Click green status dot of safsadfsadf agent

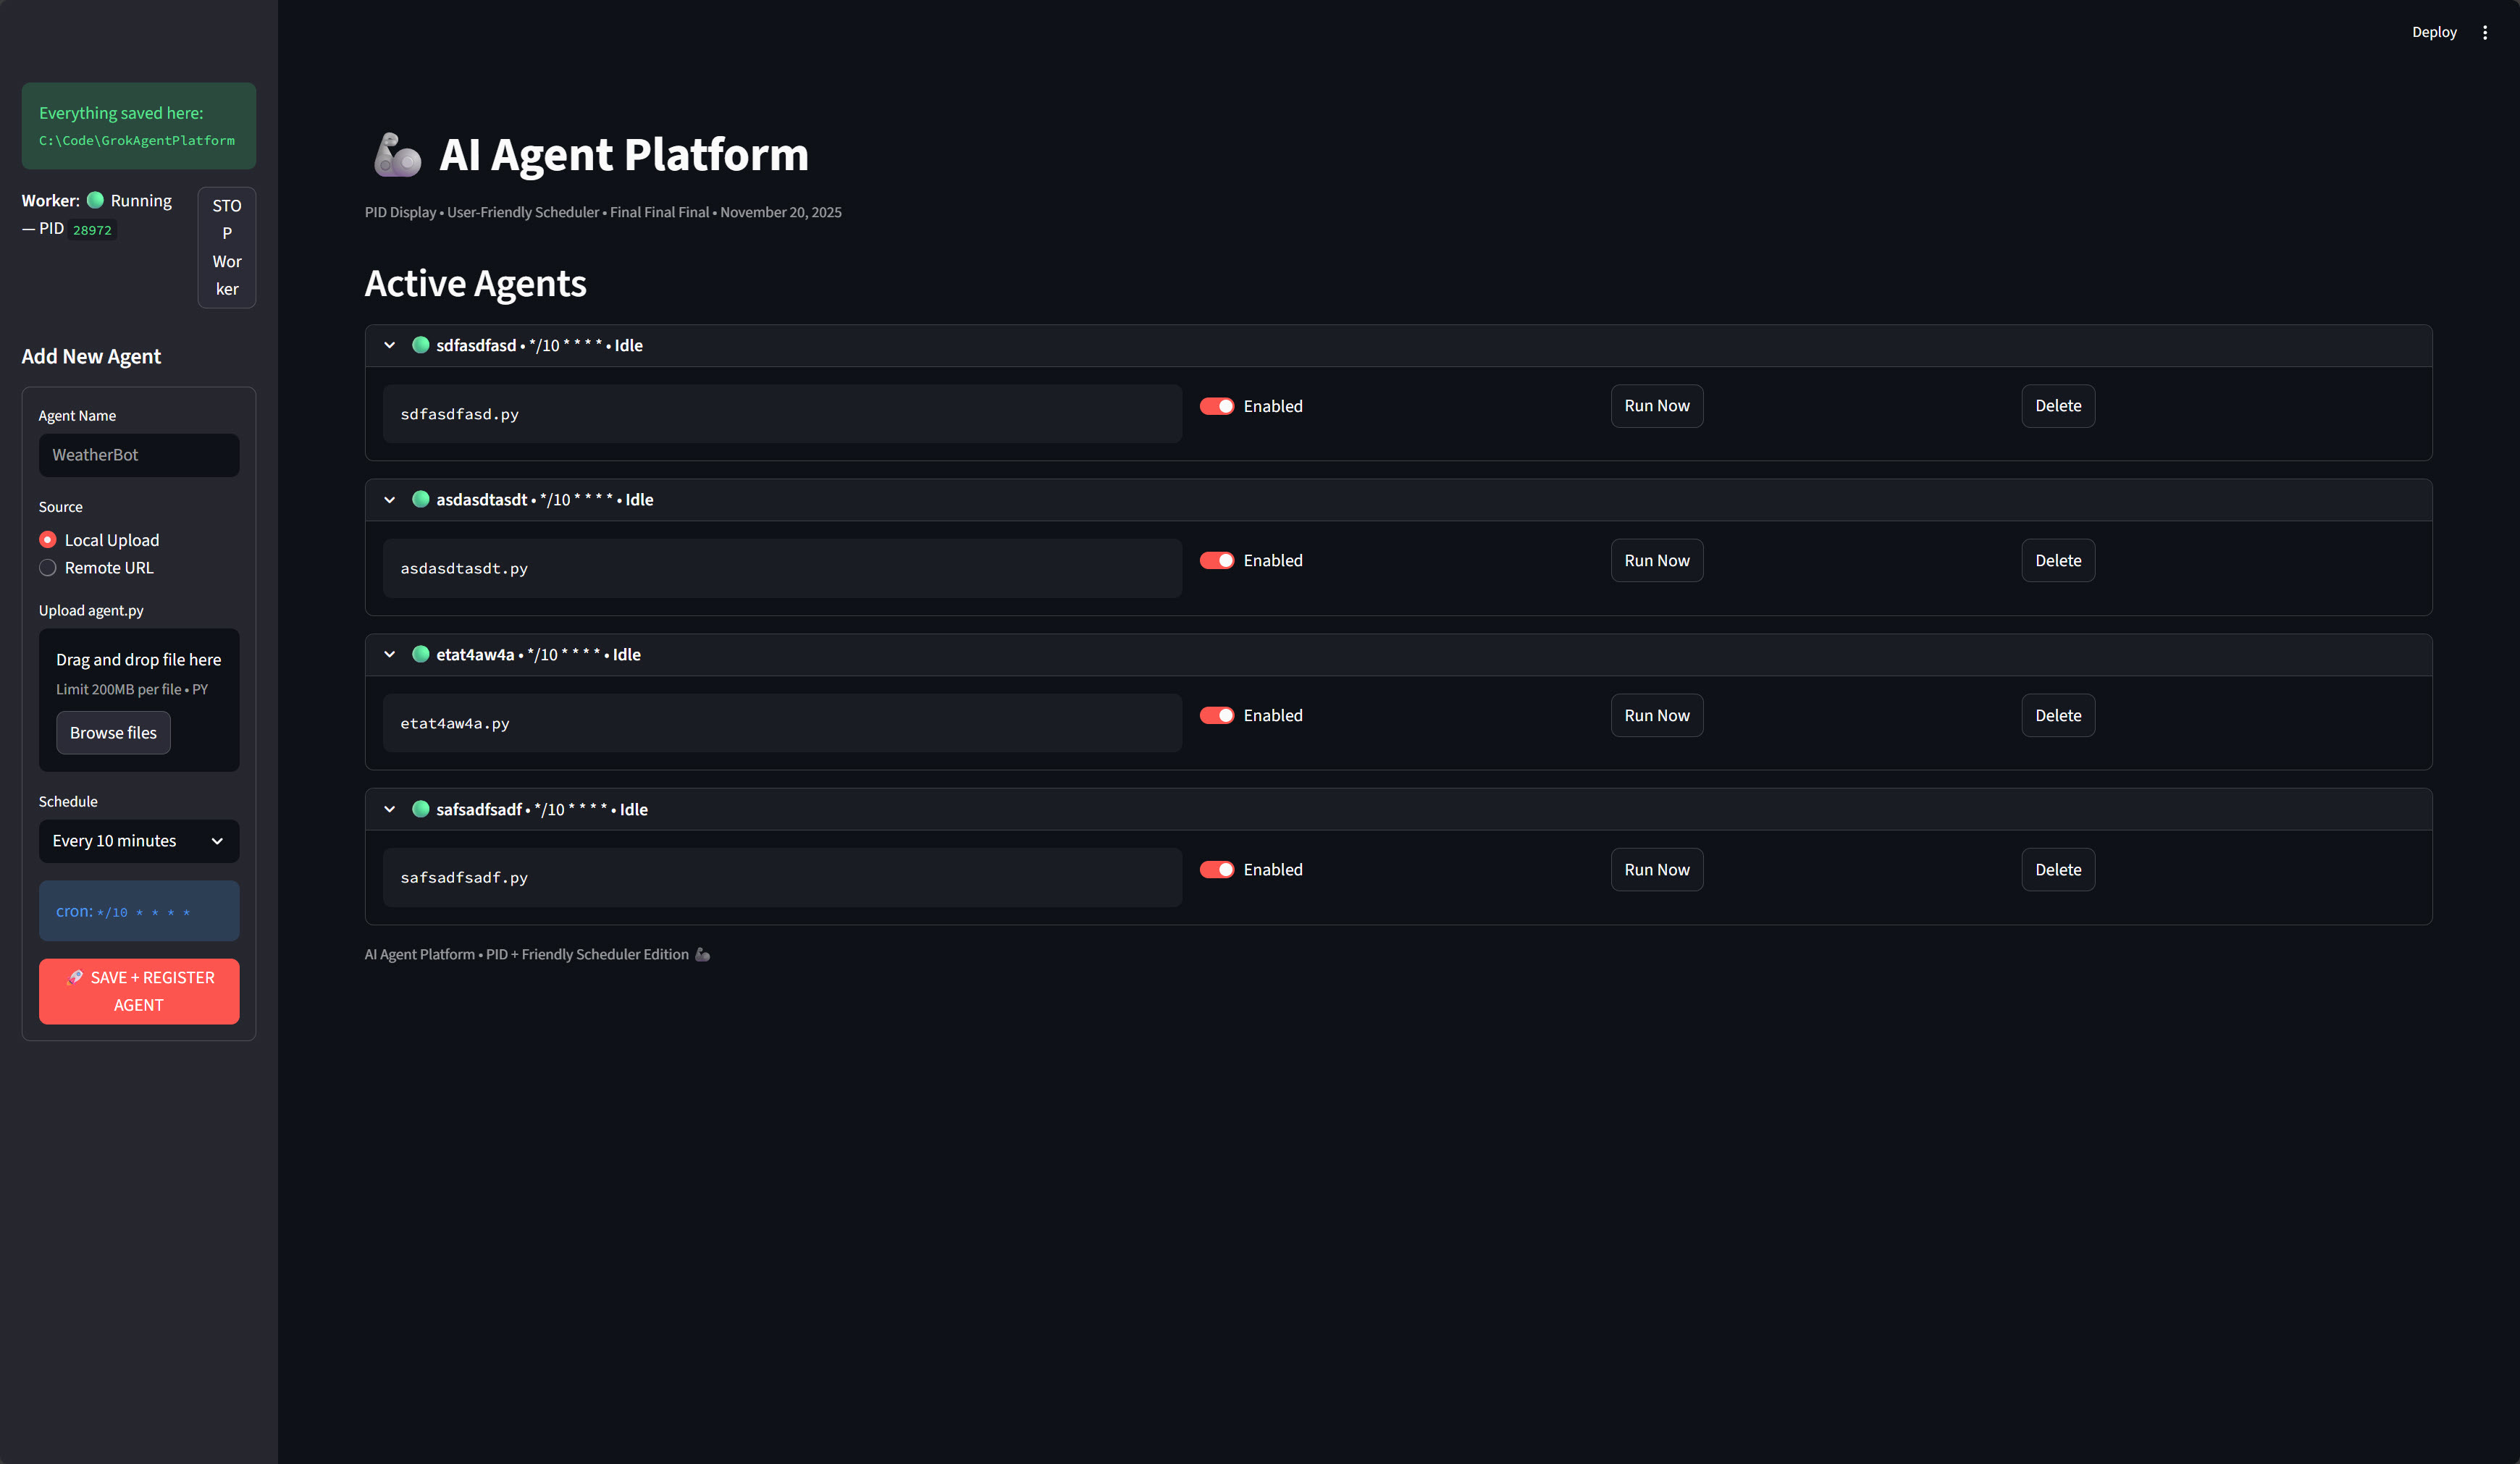click(421, 809)
